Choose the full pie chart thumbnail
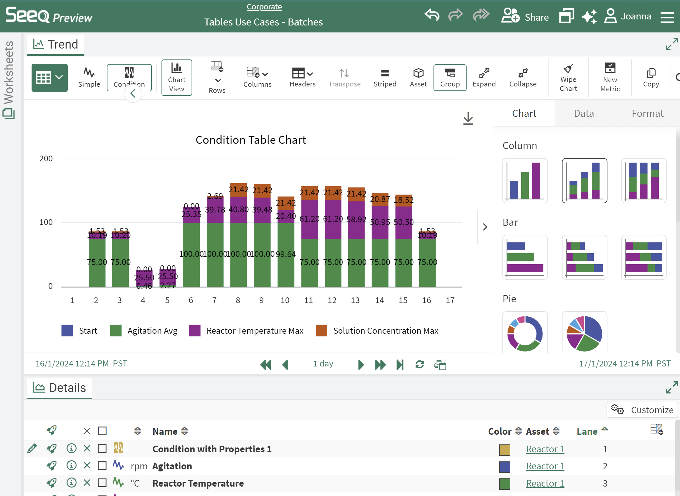This screenshot has width=680, height=496. coord(584,333)
